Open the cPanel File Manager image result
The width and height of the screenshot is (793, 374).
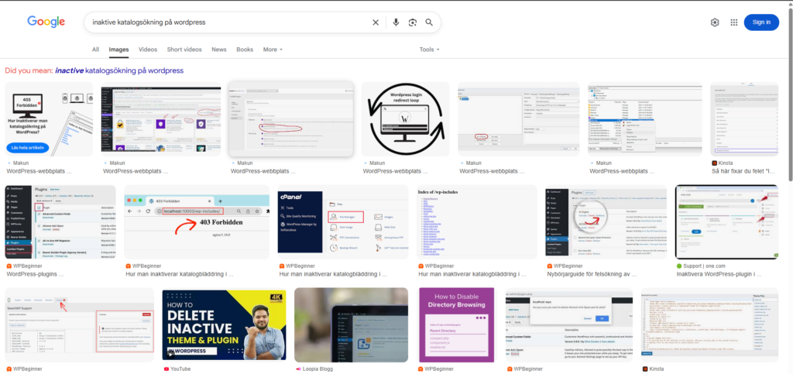(x=343, y=221)
